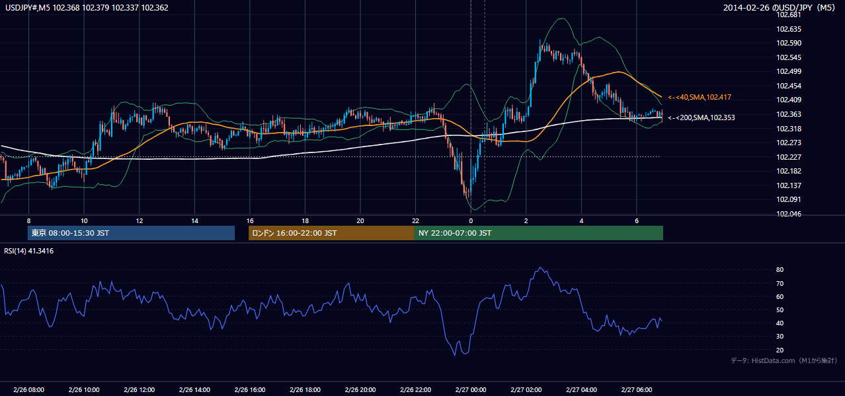Click price axis value 102.681
Viewport: 845px width, 396px height.
click(788, 15)
